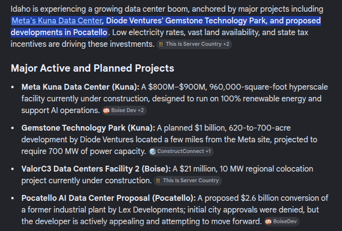The image size is (342, 231).
Task: Click the favicon in "This Is Server Country +2" chip
Action: point(161,44)
